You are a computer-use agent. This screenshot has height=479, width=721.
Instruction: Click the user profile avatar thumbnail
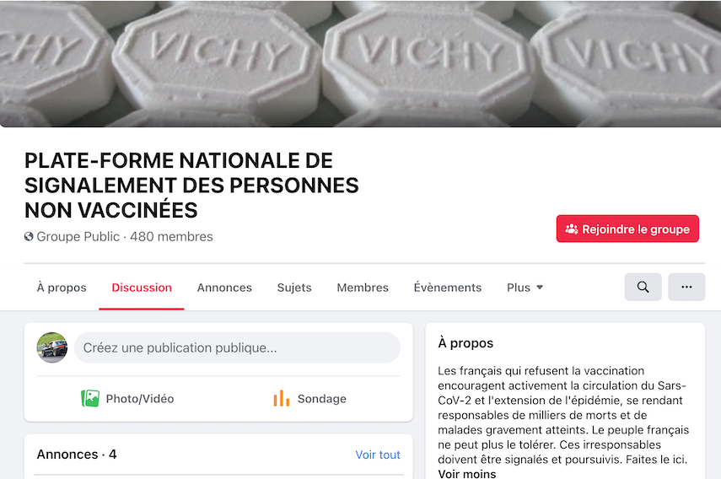[52, 347]
